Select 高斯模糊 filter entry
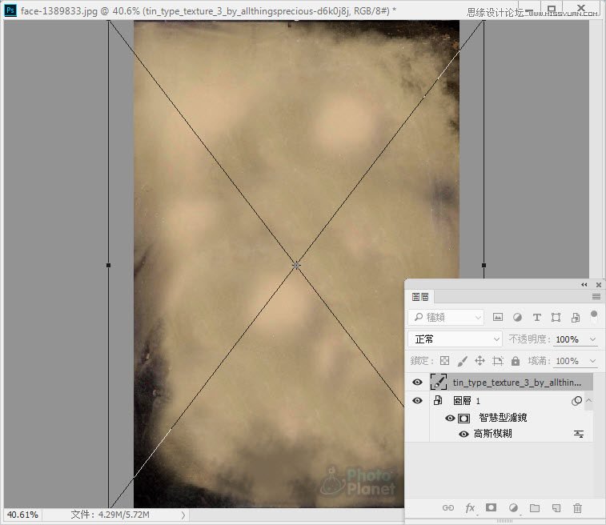Image resolution: width=606 pixels, height=525 pixels. (493, 434)
